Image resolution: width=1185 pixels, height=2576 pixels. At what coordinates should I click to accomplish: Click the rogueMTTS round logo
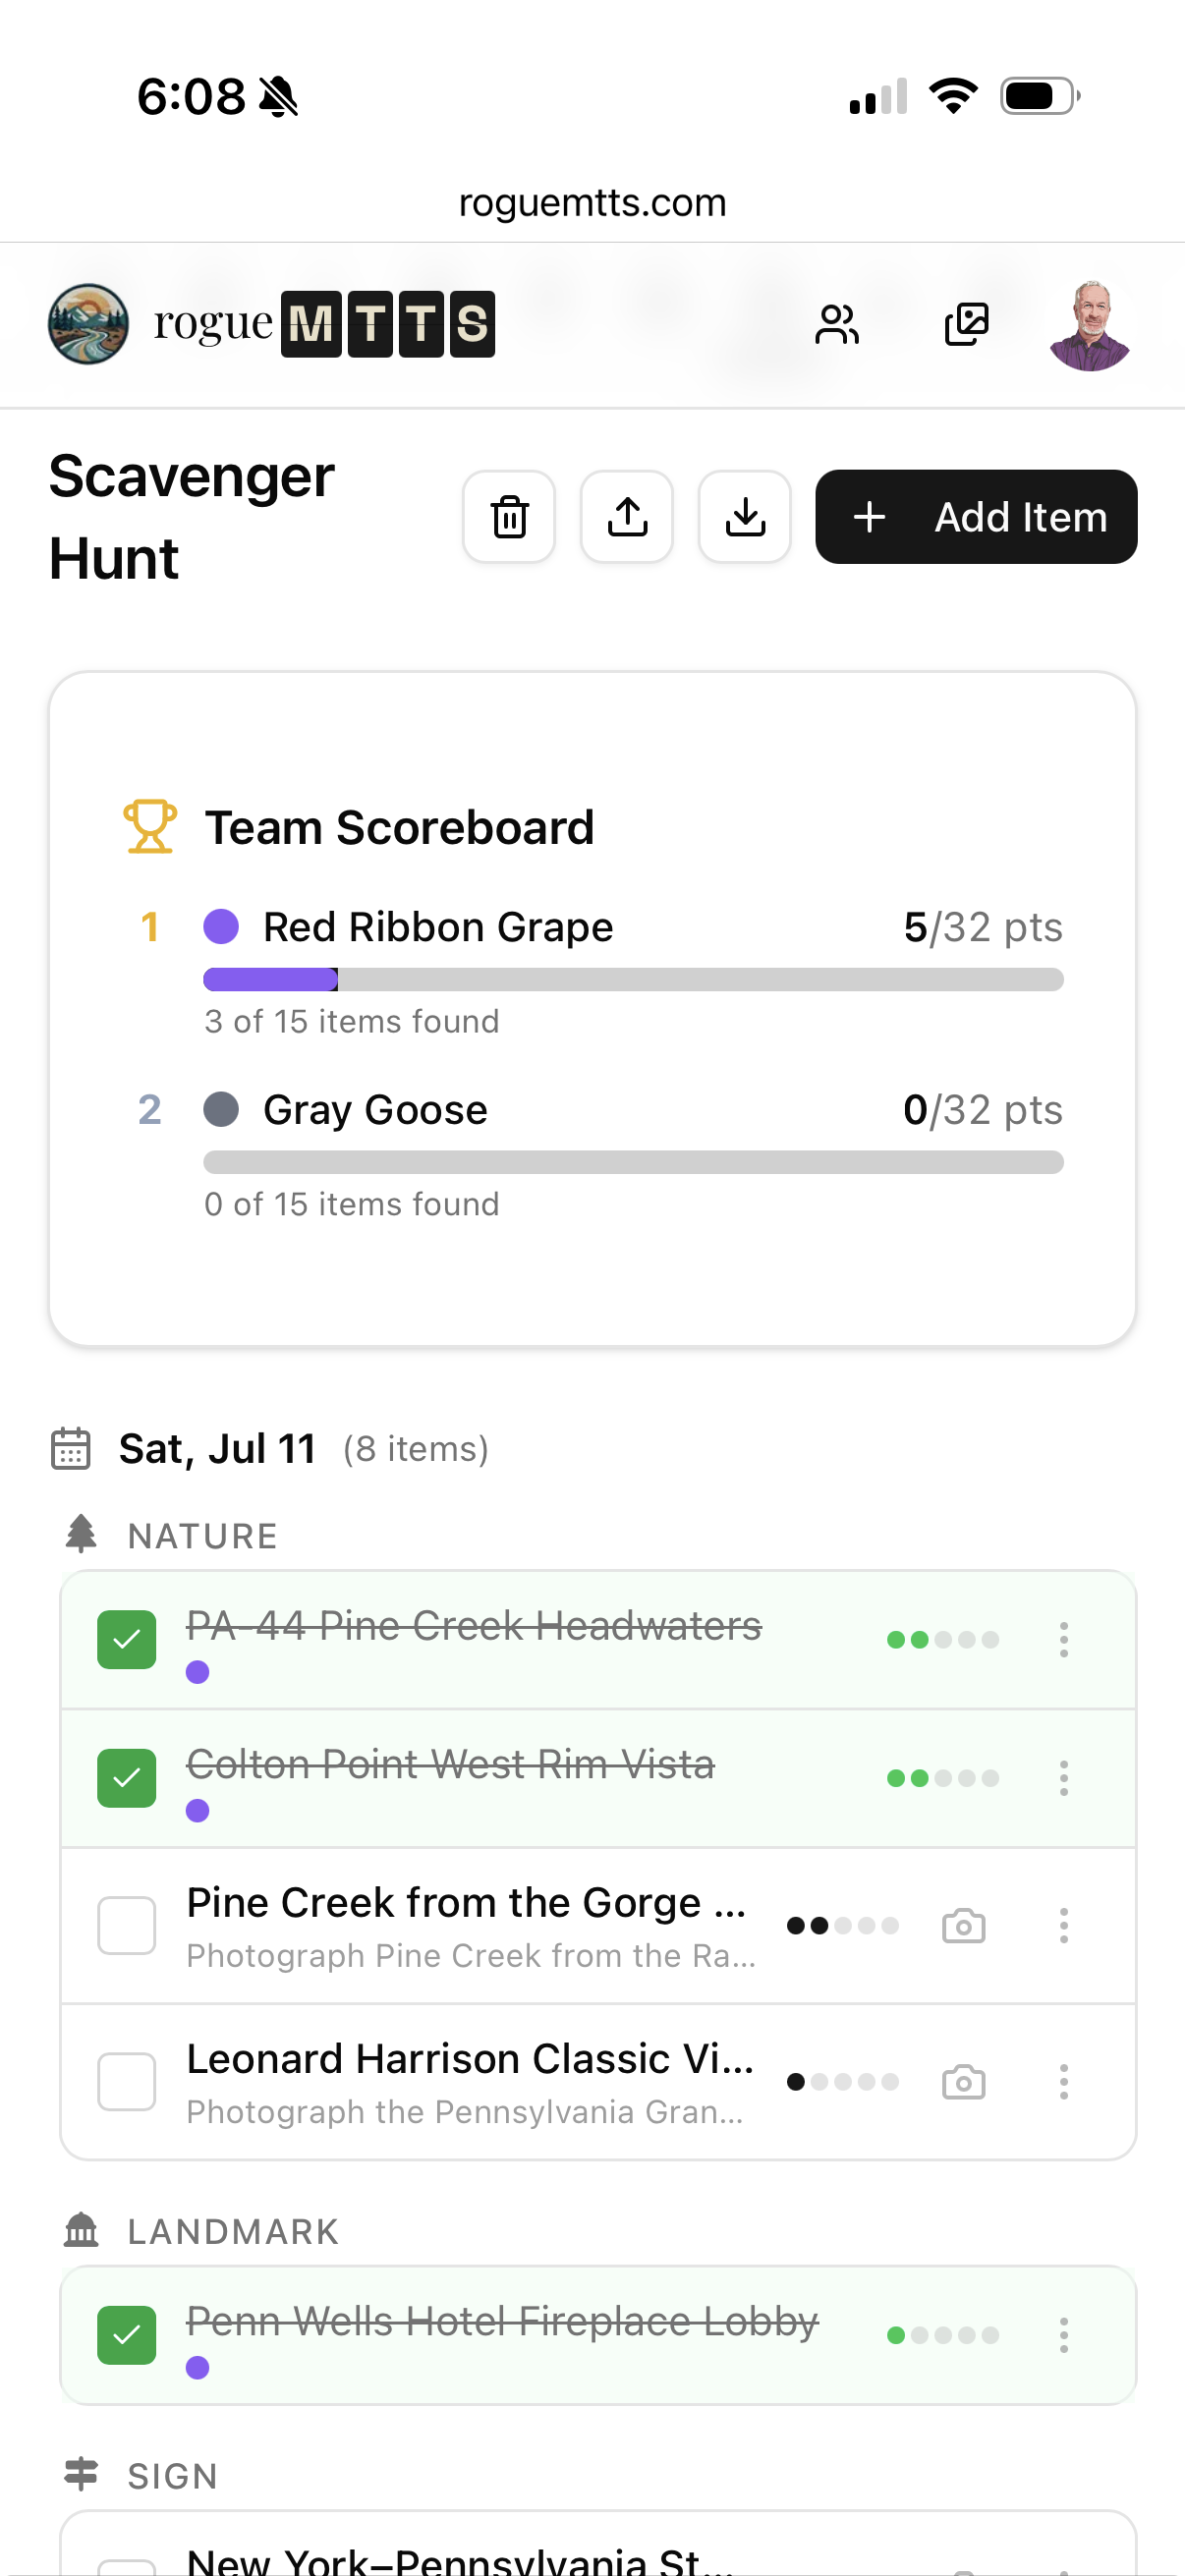coord(89,324)
